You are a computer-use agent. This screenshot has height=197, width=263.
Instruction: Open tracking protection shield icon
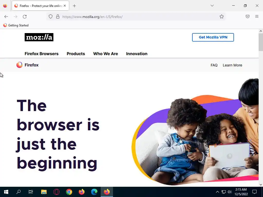coord(51,17)
